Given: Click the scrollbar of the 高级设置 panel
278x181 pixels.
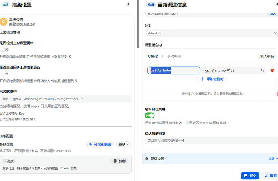Looking at the screenshot, I should (x=138, y=25).
